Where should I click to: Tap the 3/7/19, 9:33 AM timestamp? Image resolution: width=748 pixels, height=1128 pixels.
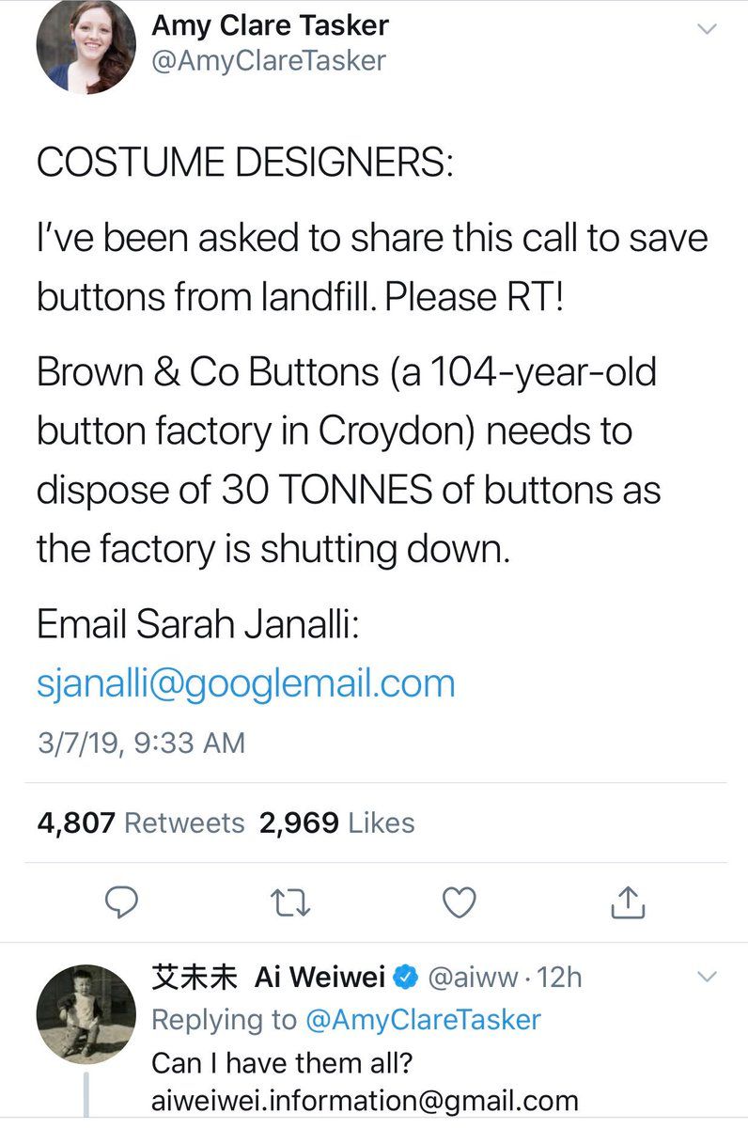pos(141,744)
